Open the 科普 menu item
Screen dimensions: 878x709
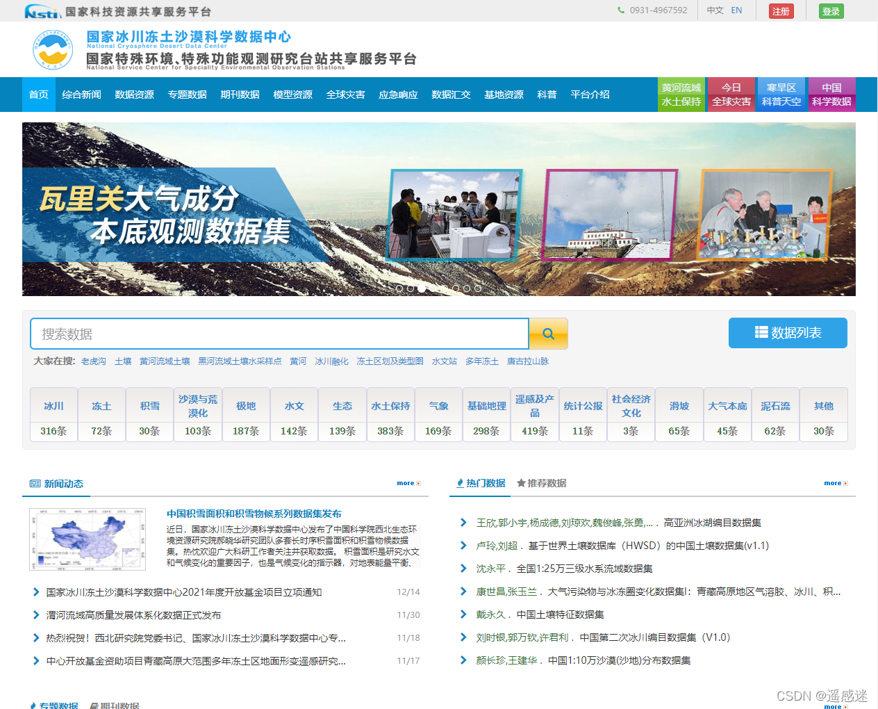tap(547, 95)
